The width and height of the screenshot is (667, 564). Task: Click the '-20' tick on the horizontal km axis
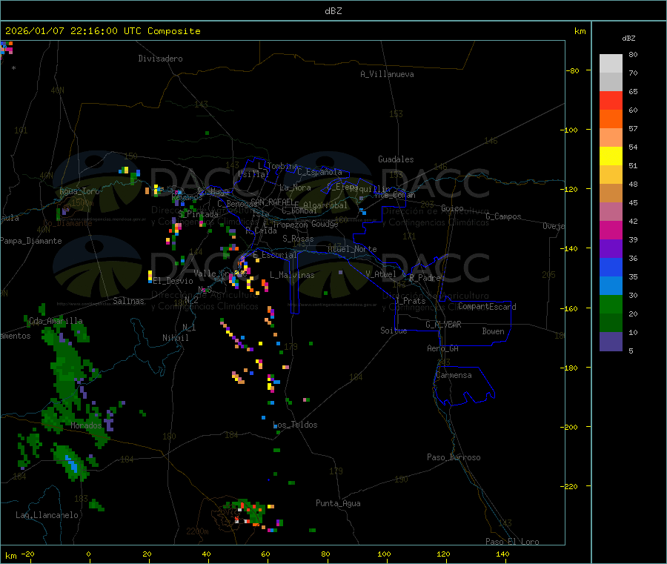pos(27,554)
